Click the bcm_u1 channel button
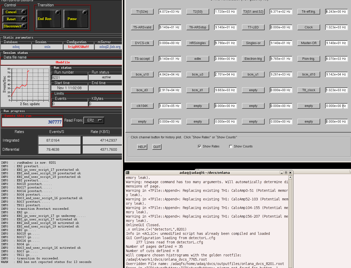This screenshot has height=268, width=351. pos(253,74)
